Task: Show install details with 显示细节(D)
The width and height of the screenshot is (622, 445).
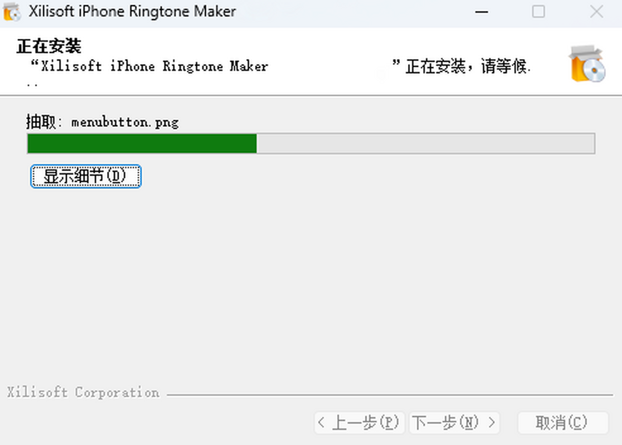Action: point(86,177)
